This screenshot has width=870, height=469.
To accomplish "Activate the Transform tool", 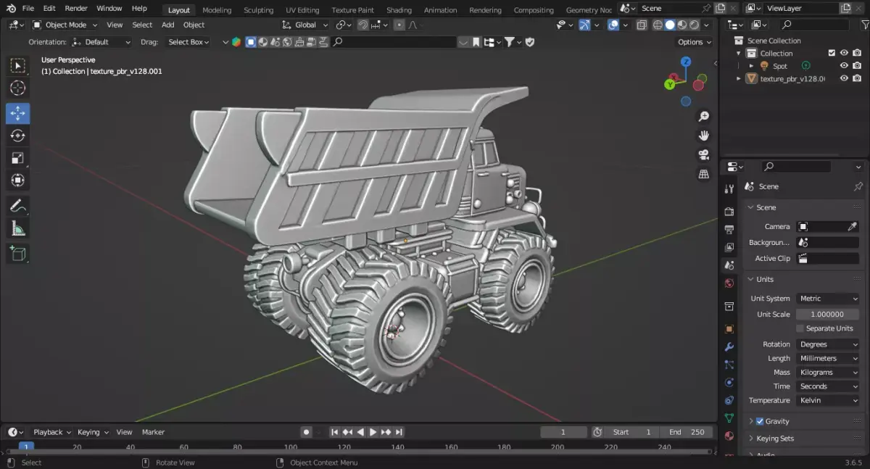I will tap(18, 180).
